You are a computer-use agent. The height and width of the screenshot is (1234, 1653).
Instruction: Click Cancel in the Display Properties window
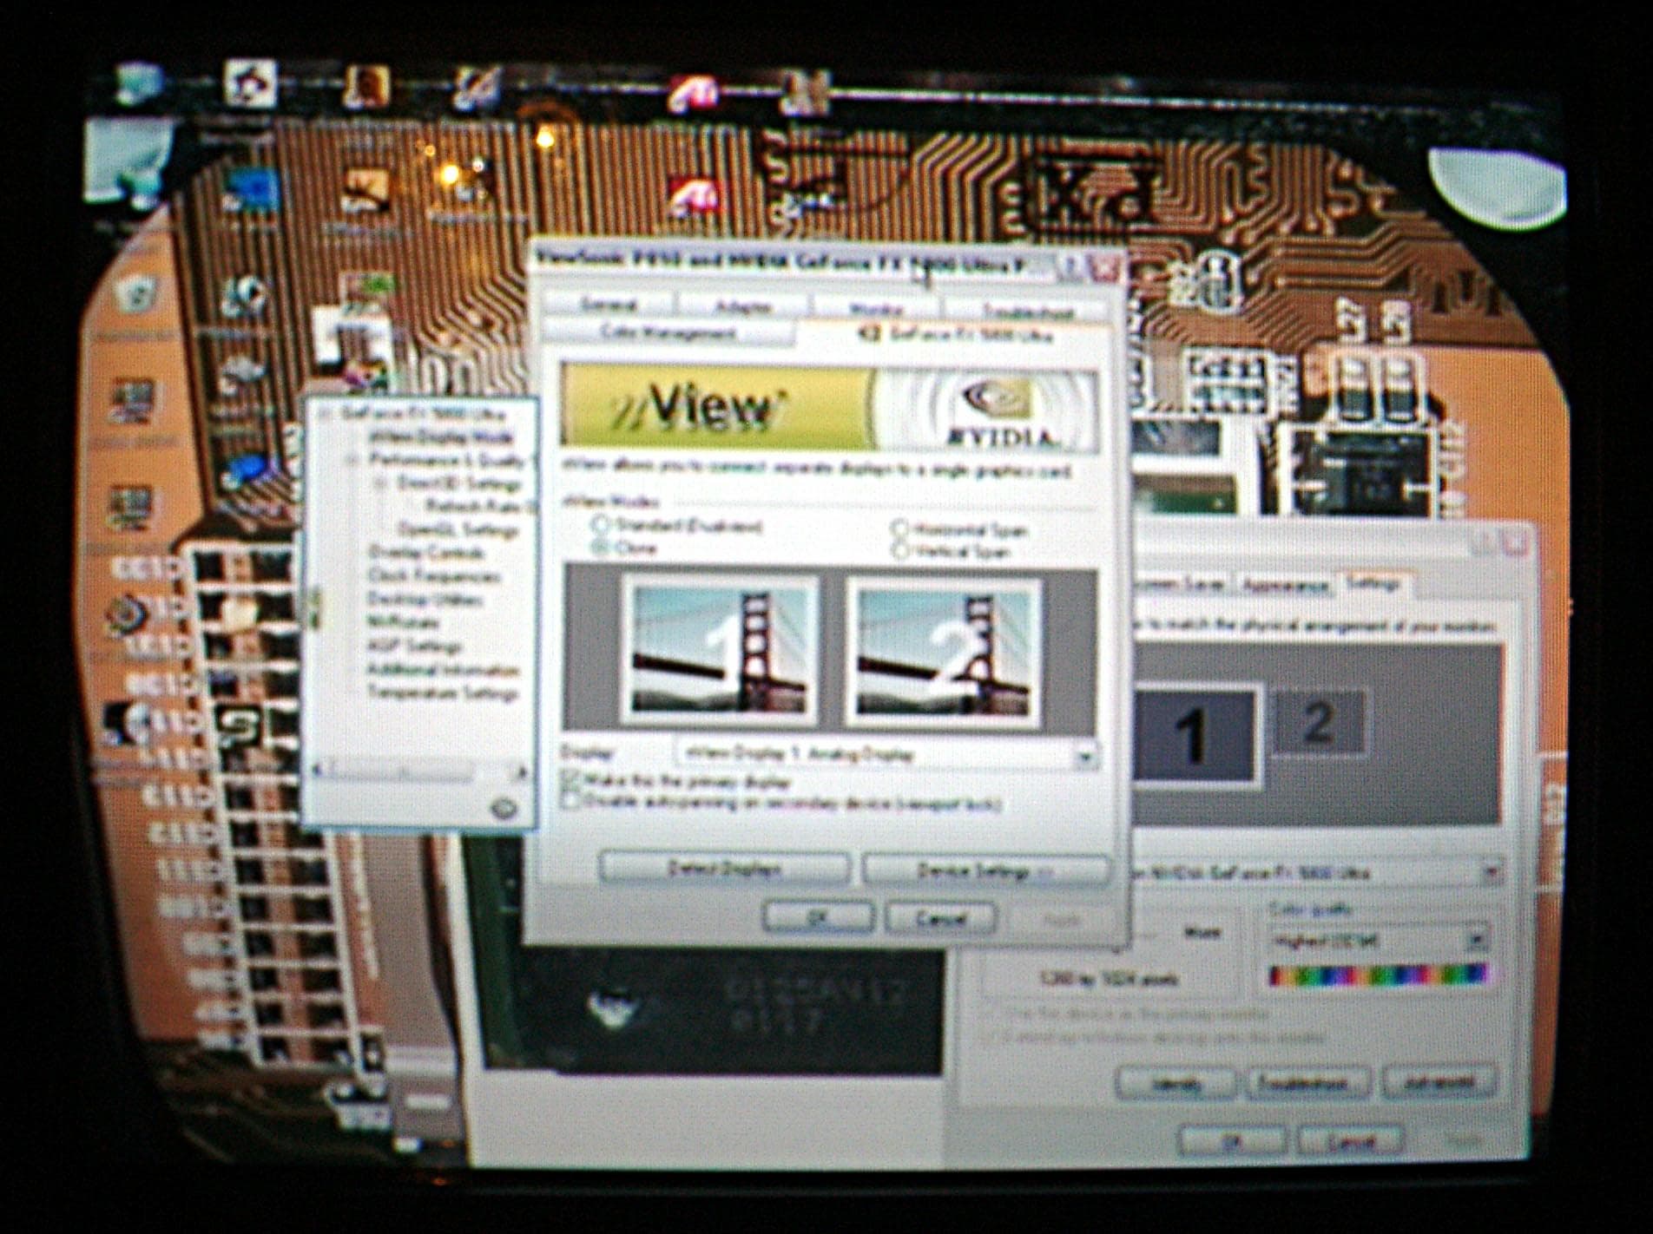(x=1350, y=1139)
